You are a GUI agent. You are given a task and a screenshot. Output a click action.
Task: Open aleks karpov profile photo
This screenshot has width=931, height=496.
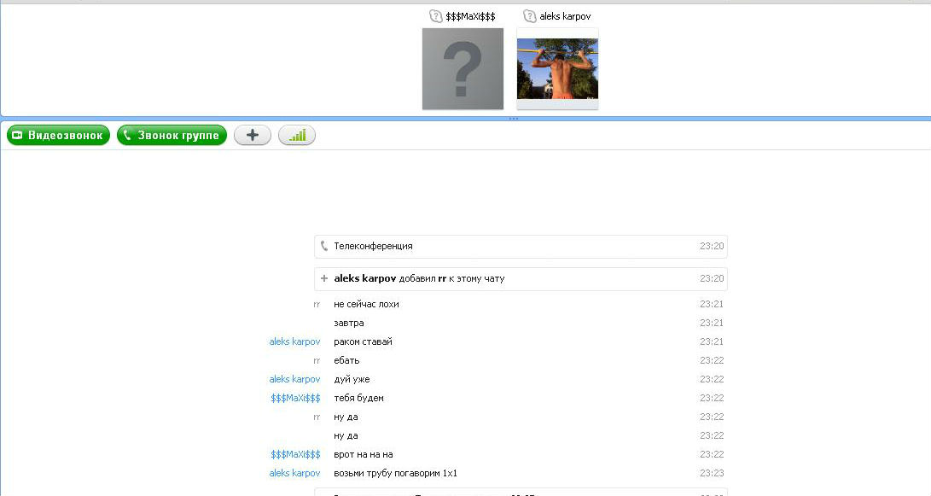557,69
